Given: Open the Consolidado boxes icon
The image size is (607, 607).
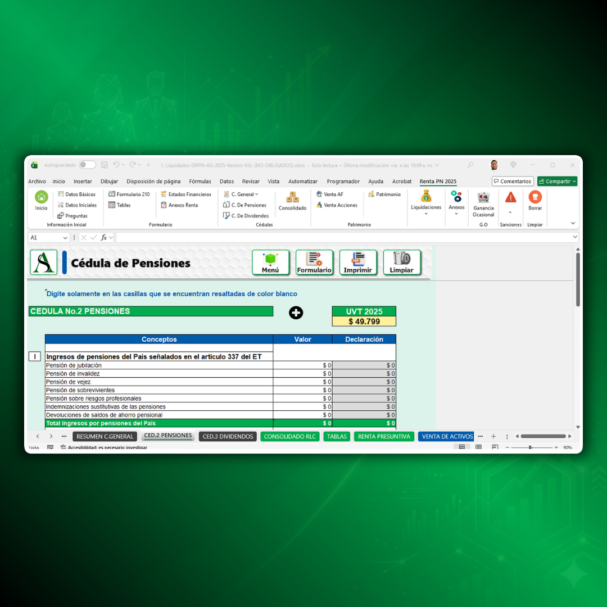Looking at the screenshot, I should pos(292,198).
